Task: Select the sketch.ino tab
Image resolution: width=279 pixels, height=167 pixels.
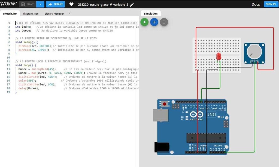Action: pyautogui.click(x=10, y=14)
